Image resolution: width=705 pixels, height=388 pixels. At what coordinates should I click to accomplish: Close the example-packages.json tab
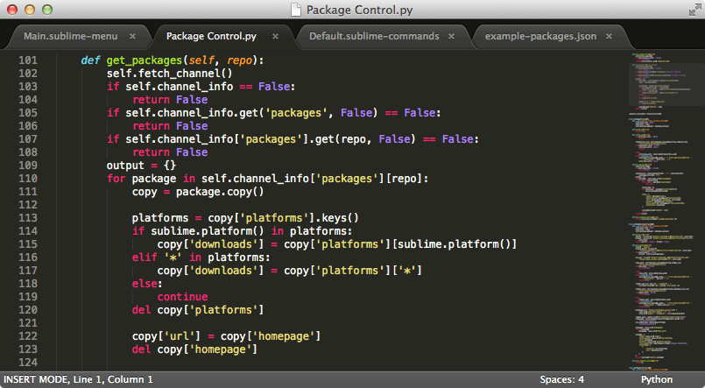[609, 37]
